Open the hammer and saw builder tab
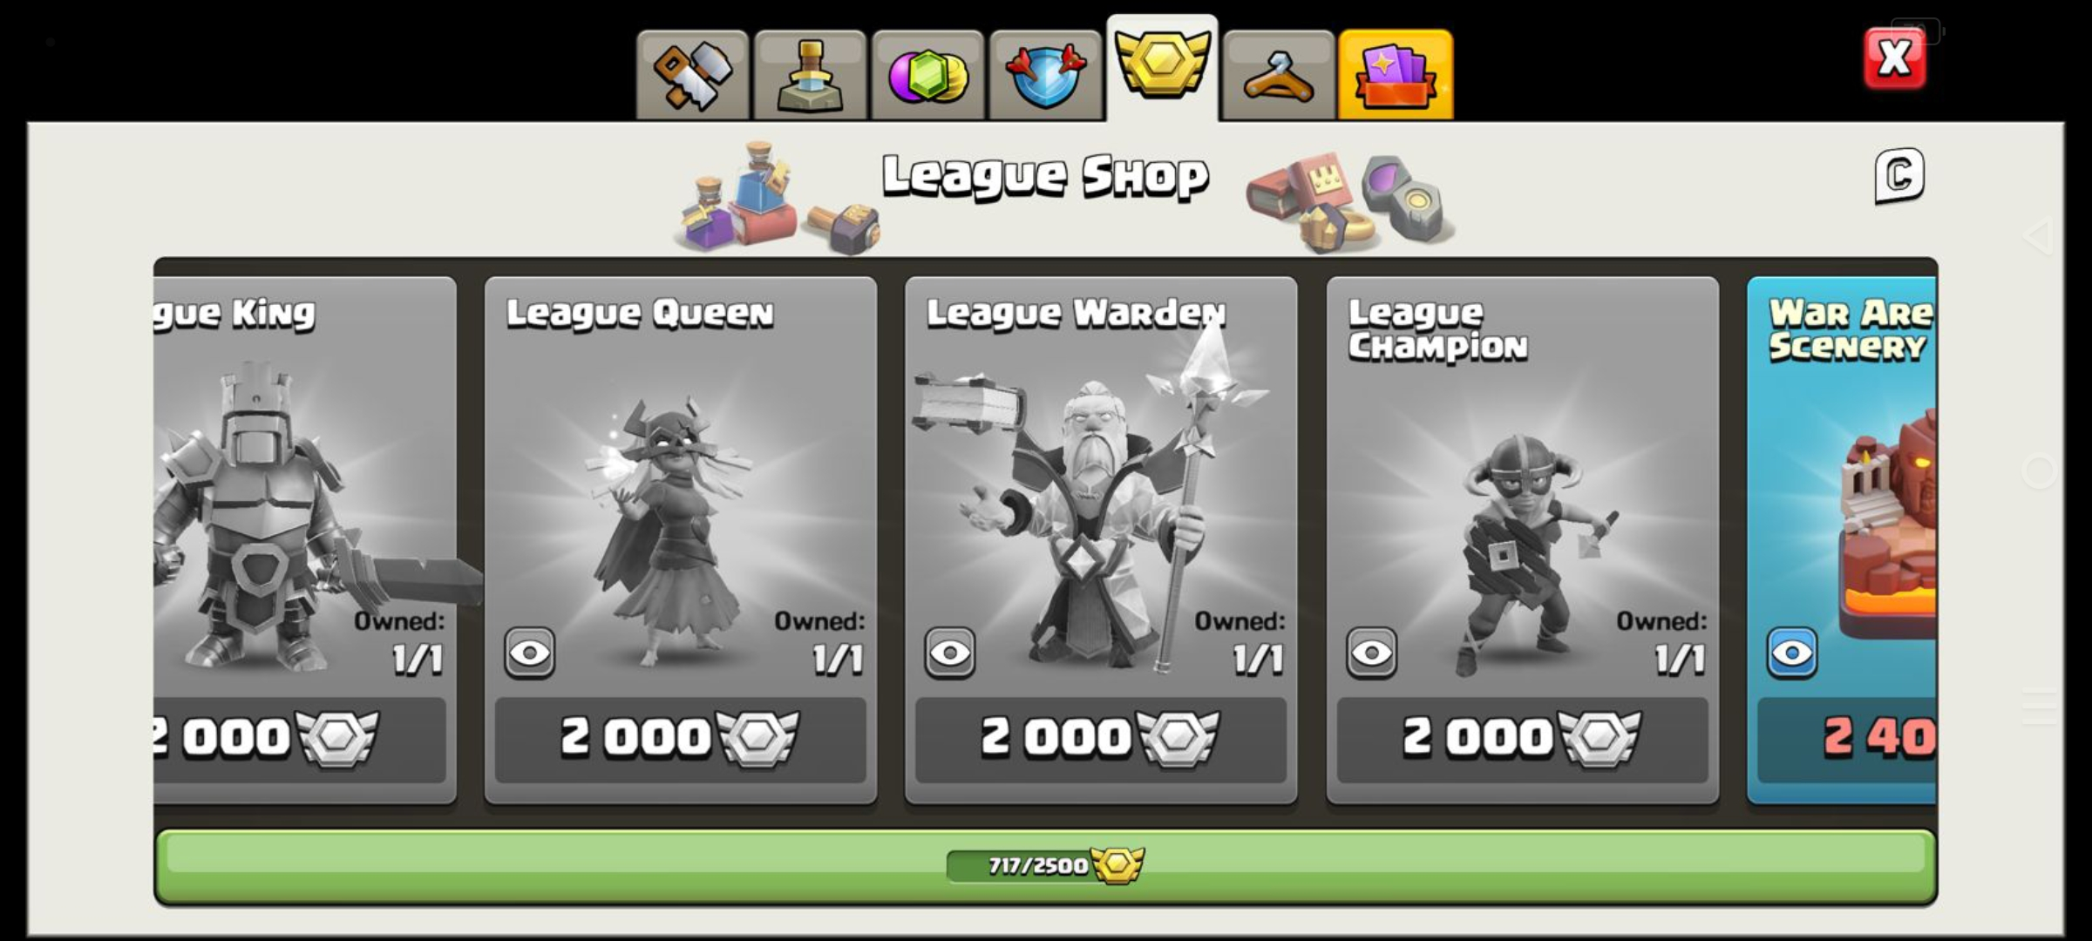2092x941 pixels. click(x=692, y=75)
